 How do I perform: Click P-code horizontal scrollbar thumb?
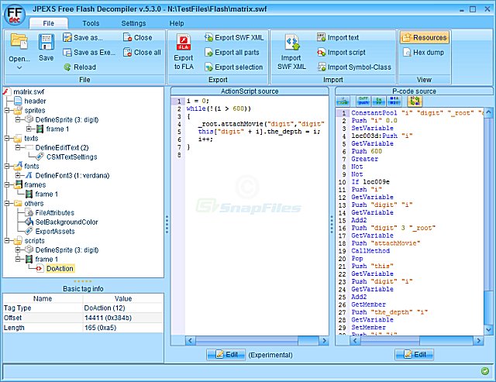click(391, 341)
